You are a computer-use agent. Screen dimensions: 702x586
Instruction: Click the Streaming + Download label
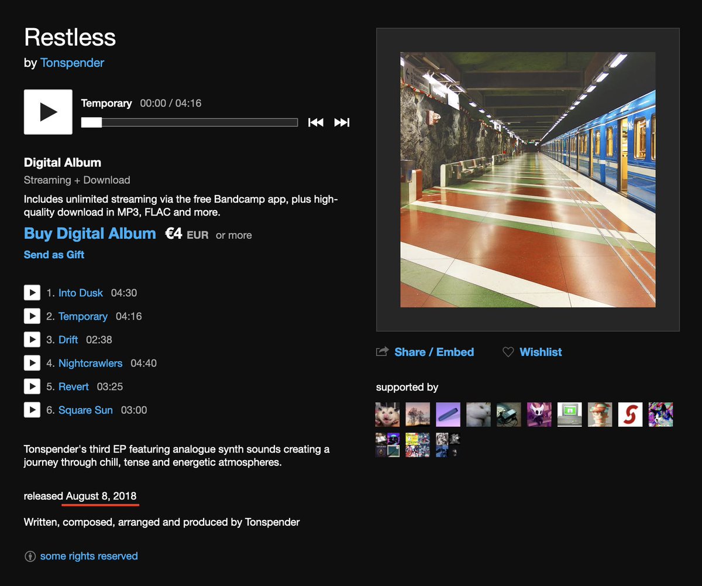point(77,180)
